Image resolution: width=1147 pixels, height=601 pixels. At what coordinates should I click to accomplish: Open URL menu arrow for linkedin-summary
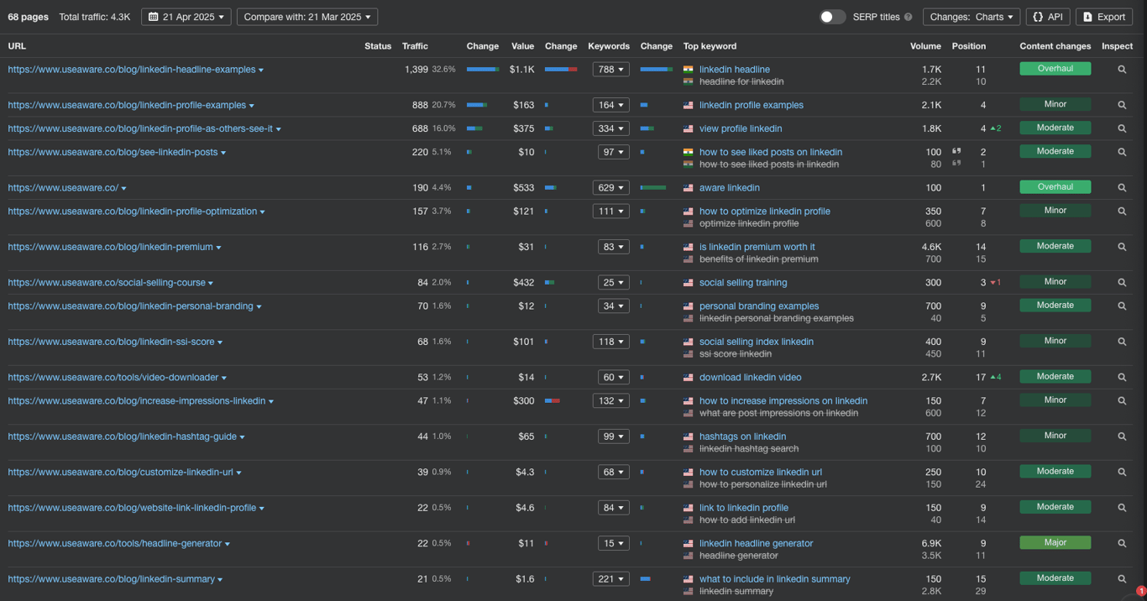tap(221, 580)
